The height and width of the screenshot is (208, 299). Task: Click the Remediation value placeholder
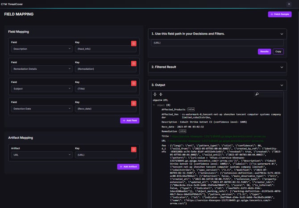coord(183,131)
